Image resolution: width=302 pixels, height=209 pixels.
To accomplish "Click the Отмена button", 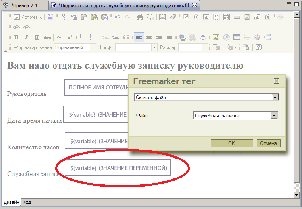I will pyautogui.click(x=268, y=143).
